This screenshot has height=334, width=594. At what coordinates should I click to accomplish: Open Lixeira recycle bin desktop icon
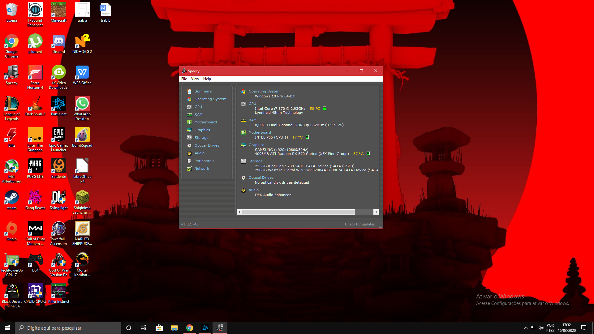[x=11, y=12]
